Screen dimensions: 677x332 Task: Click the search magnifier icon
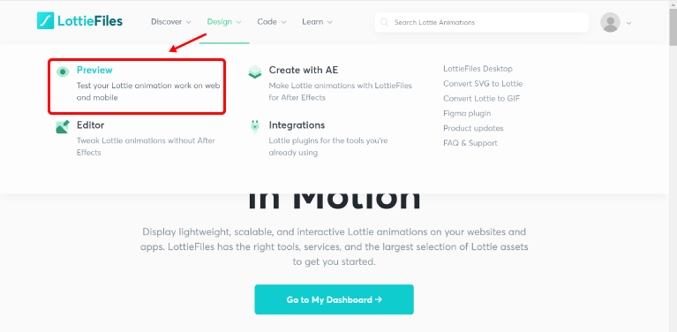[385, 22]
